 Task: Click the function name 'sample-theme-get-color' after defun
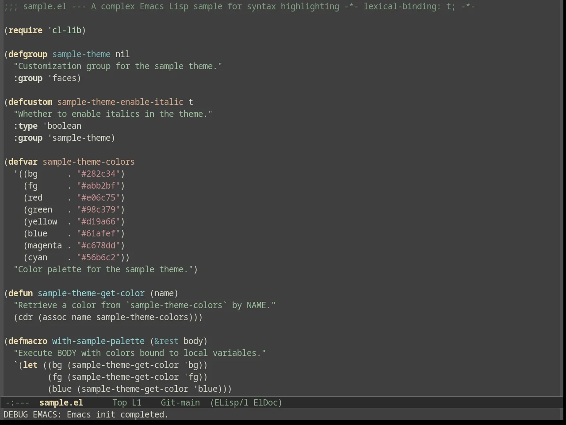pyautogui.click(x=91, y=293)
